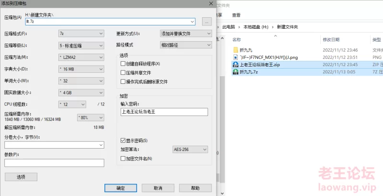Open the 压缩等级 dropdown
This screenshot has width=383, height=196.
[81, 46]
